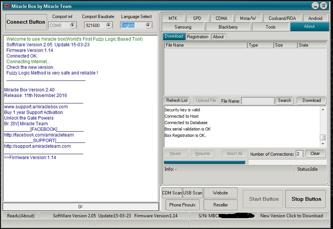Click the Resume button
Viewport: 333px width, 229px height.
[x=202, y=153]
